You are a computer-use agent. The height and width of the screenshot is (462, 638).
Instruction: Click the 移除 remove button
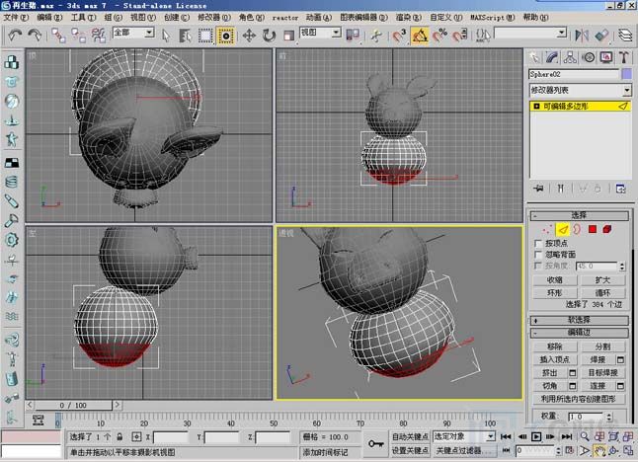pyautogui.click(x=555, y=346)
